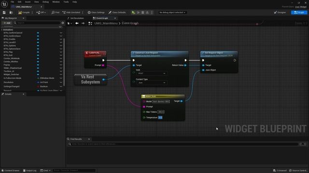This screenshot has height=173, width=309.
Task: Switch to Graph mode
Action: coord(299,12)
